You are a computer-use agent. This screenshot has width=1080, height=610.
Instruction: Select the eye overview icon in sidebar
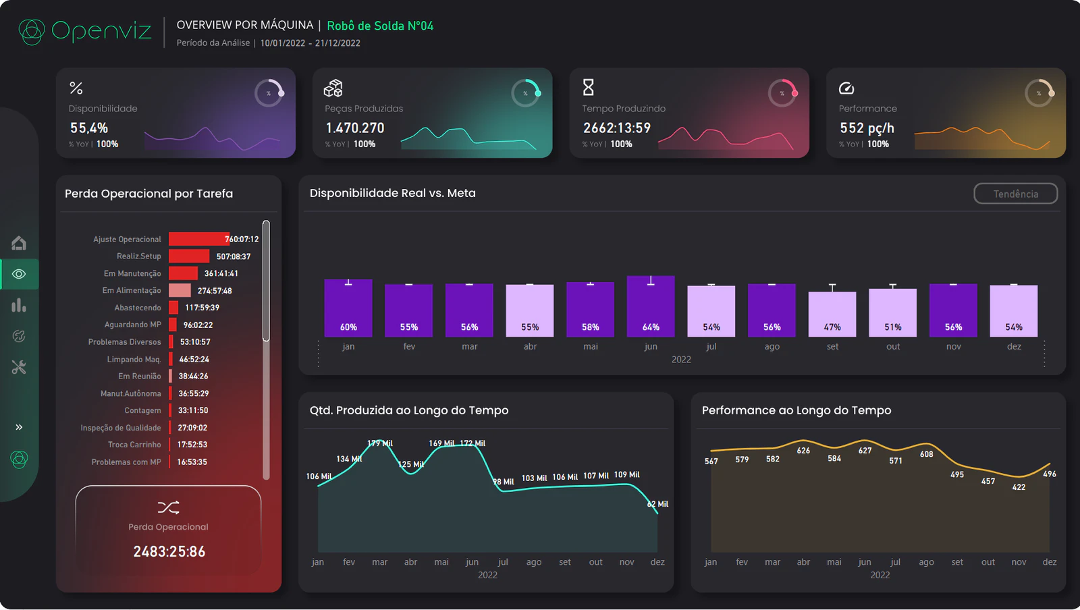(x=19, y=274)
